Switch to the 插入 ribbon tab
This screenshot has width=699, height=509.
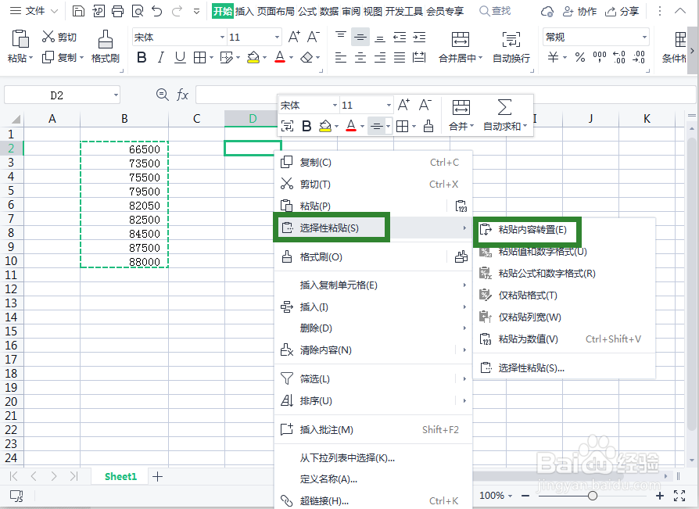[x=244, y=10]
